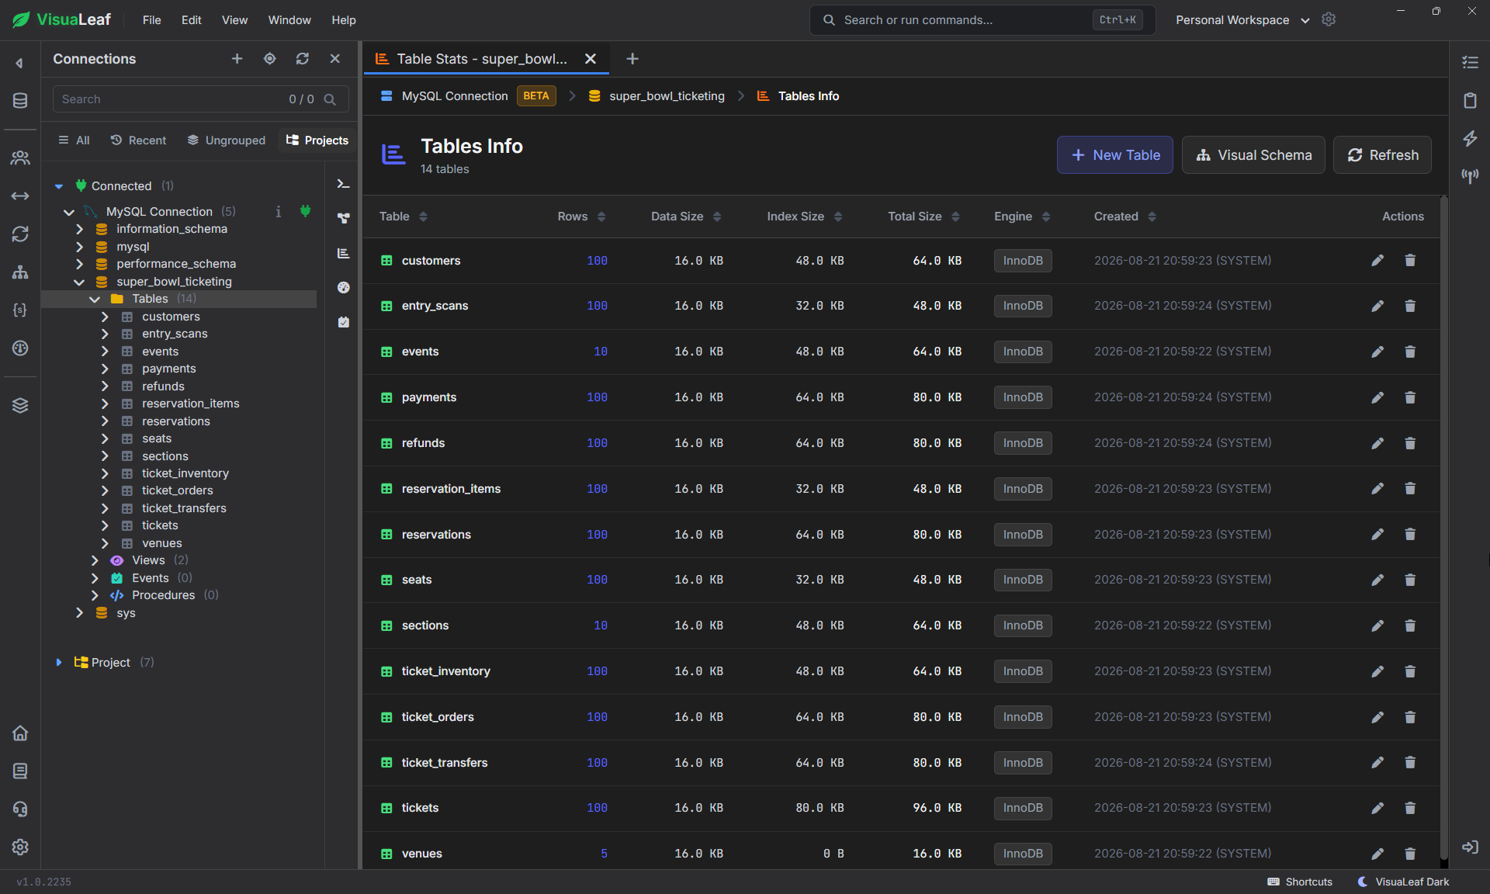
Task: Sort by Rows column
Action: coord(581,217)
